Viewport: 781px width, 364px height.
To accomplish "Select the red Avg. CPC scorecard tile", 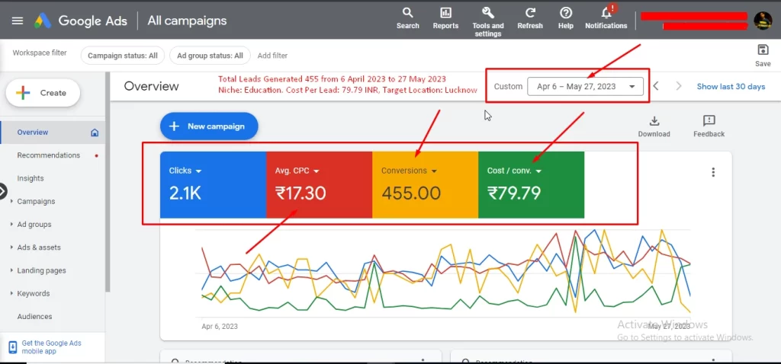I will (x=320, y=185).
